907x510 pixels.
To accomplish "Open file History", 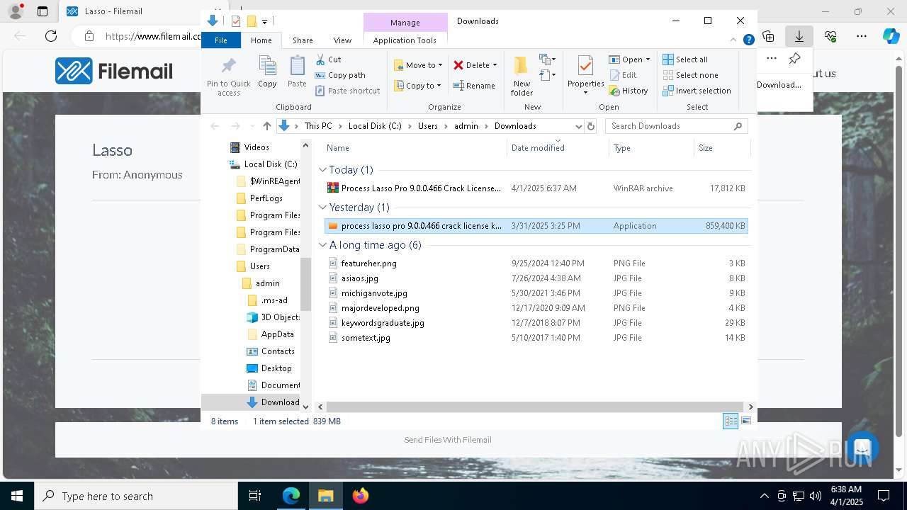I will pos(629,91).
